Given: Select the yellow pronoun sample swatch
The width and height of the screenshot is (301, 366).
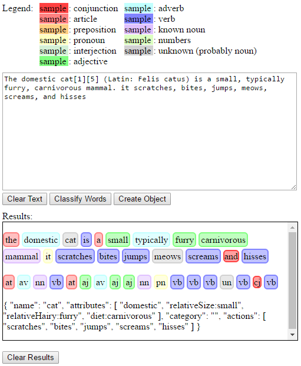Looking at the screenshot, I should click(54, 41).
